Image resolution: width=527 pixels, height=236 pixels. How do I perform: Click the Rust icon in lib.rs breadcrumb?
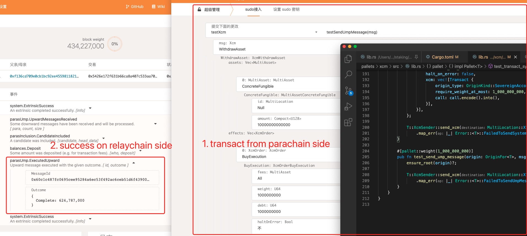point(408,66)
